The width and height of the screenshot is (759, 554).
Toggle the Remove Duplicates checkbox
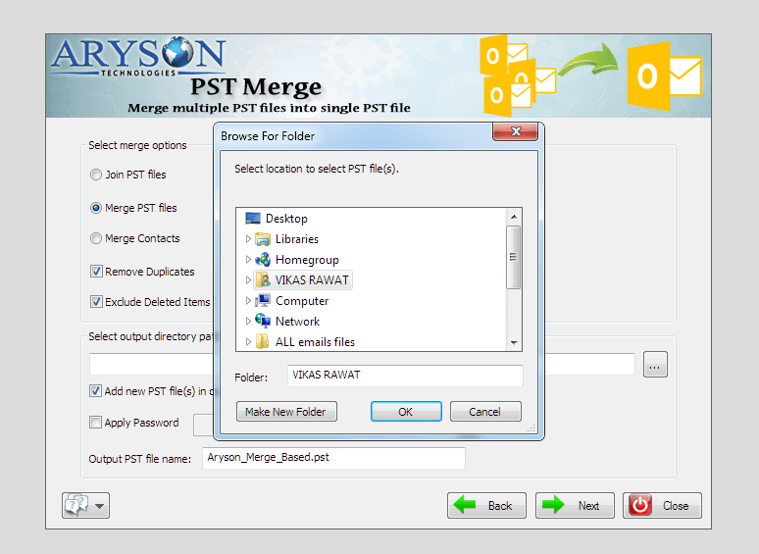(96, 272)
